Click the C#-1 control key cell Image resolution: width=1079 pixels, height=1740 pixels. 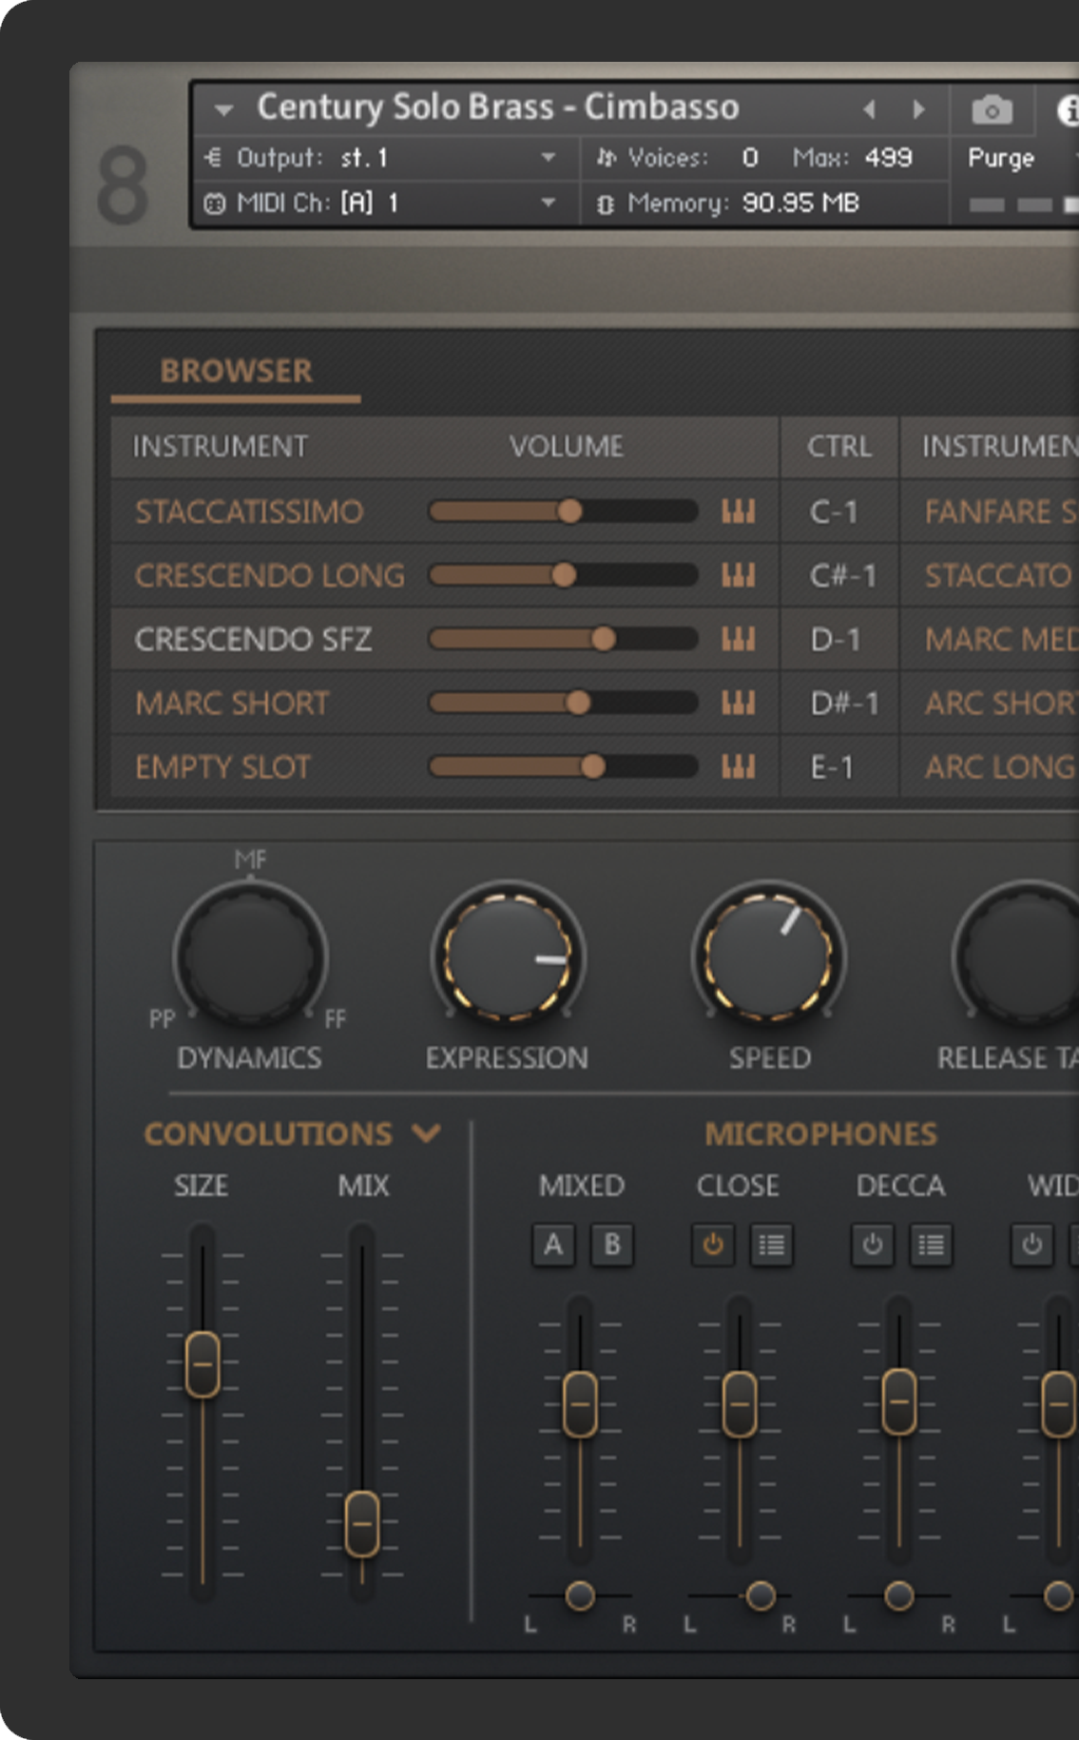coord(838,575)
